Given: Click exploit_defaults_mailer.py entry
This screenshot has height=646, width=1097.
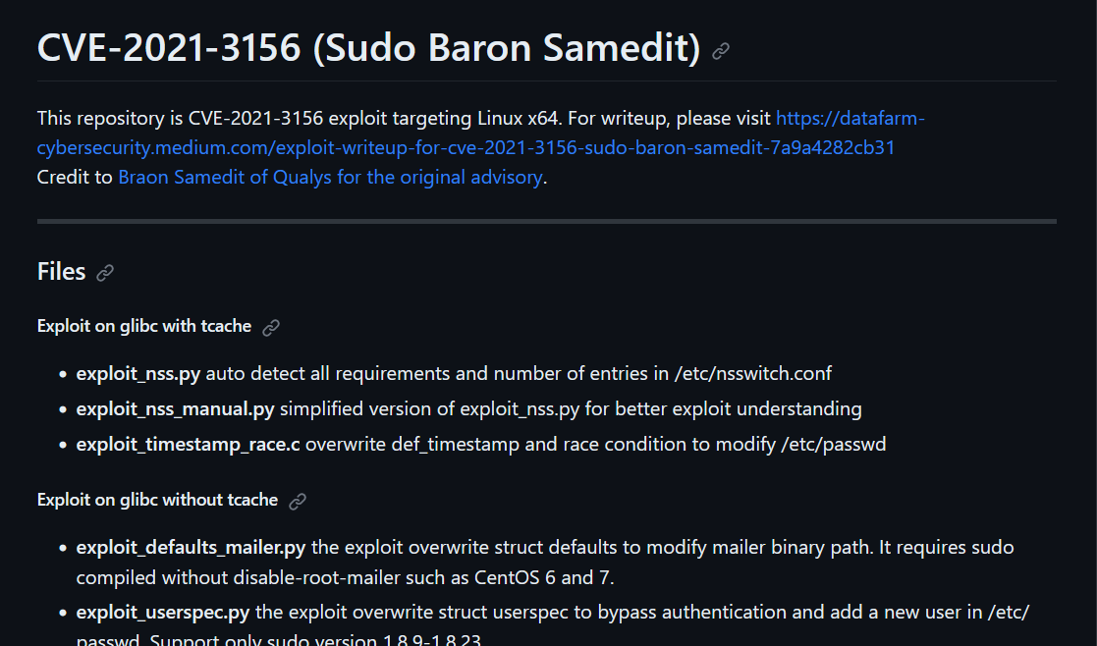Looking at the screenshot, I should (x=191, y=548).
